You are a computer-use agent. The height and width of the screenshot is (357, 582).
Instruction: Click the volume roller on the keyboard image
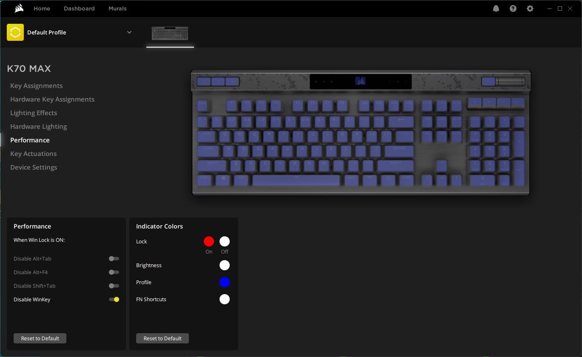[x=510, y=82]
